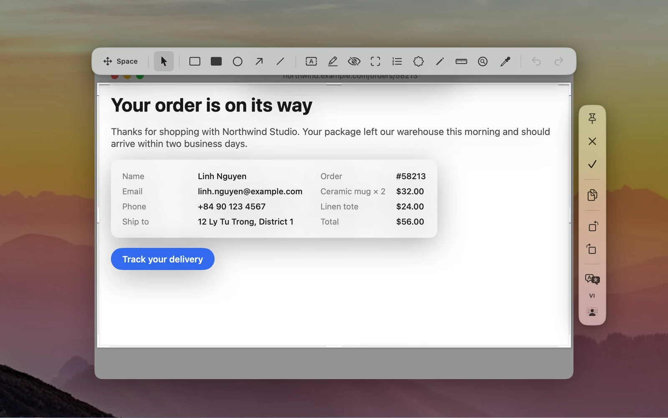
Task: Click the Total amount $56.00
Action: pyautogui.click(x=410, y=222)
